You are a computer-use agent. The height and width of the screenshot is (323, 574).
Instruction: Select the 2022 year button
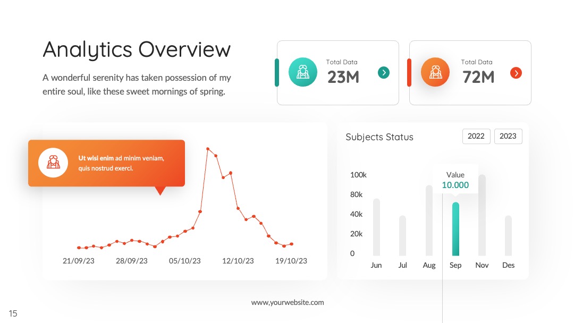[x=476, y=136]
